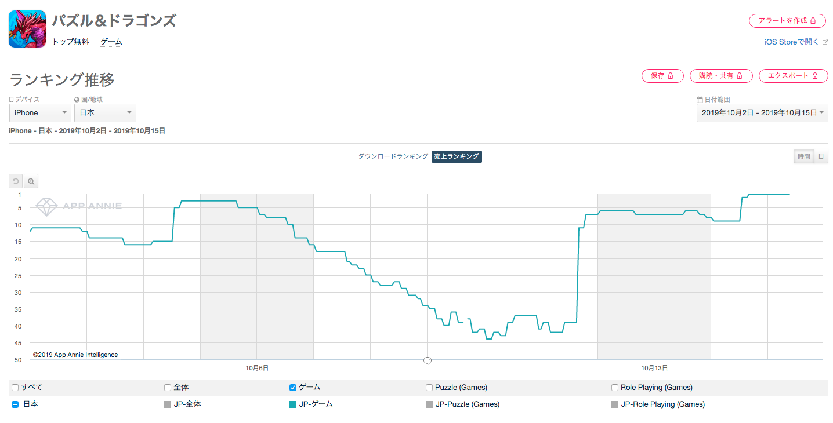Click the JP-Puzzle (Games) gray swatch
Image resolution: width=833 pixels, height=423 pixels.
click(x=429, y=404)
